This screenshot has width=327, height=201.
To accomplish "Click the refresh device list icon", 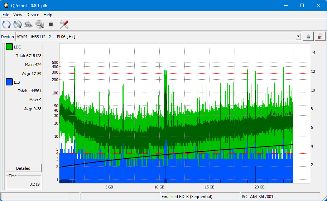I will tap(6, 24).
